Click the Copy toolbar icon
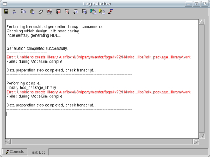This screenshot has width=210, height=157. click(x=23, y=11)
